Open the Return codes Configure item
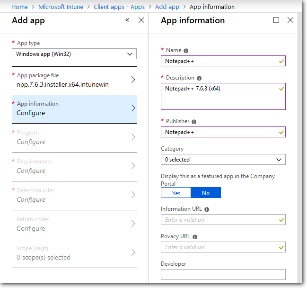 [x=74, y=224]
